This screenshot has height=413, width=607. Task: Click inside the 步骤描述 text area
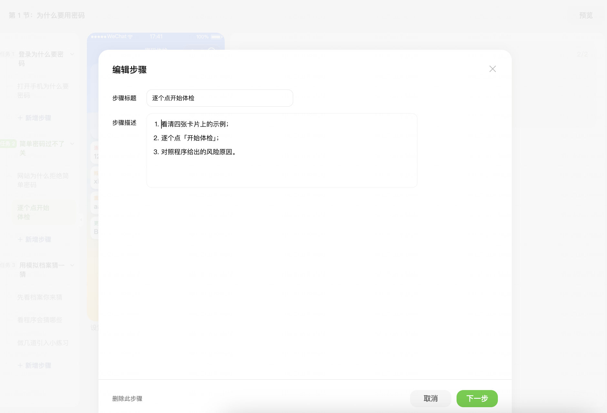pyautogui.click(x=282, y=150)
